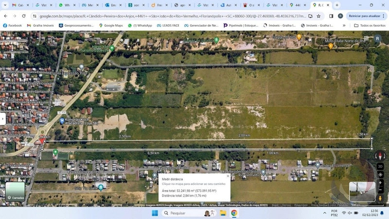Viewport: 389px width, 219px height.
Task: Click Komprão Koch Atacadista map pin
Action: [62, 121]
